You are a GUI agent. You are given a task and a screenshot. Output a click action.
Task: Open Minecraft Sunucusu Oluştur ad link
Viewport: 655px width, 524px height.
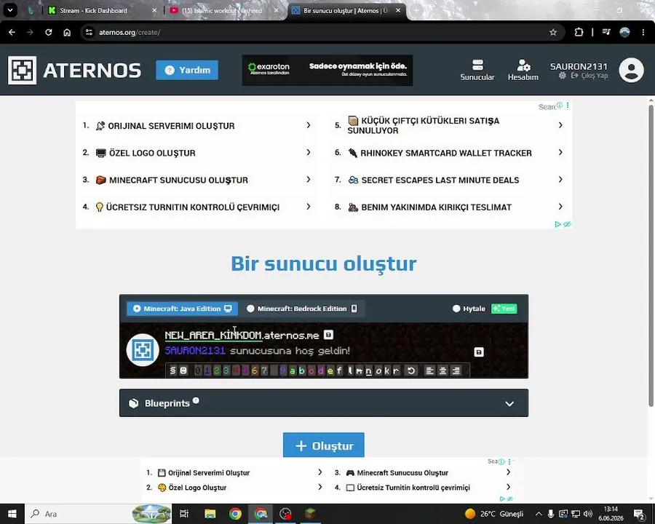178,180
